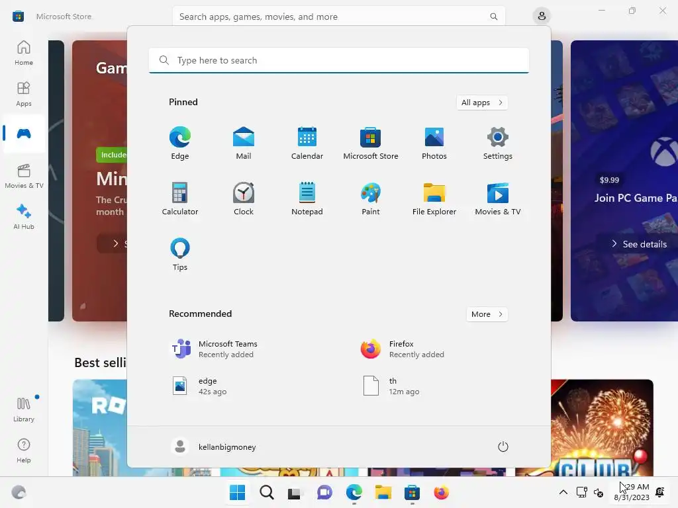Viewport: 678px width, 508px height.
Task: Open Movies & TV in Store sidebar
Action: (x=24, y=176)
